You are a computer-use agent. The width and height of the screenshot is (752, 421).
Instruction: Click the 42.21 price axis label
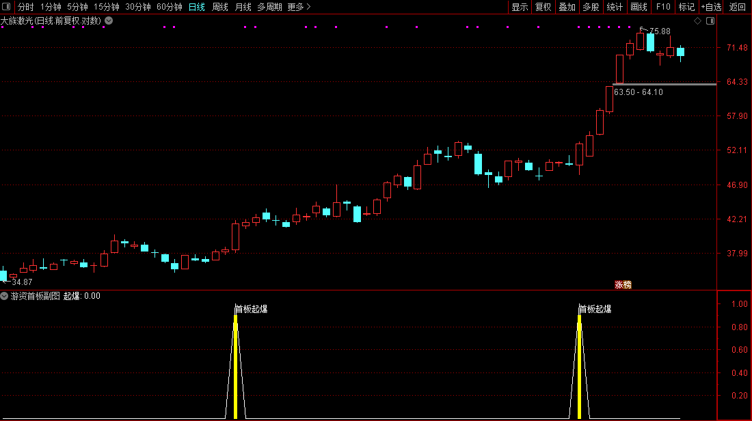click(x=737, y=219)
